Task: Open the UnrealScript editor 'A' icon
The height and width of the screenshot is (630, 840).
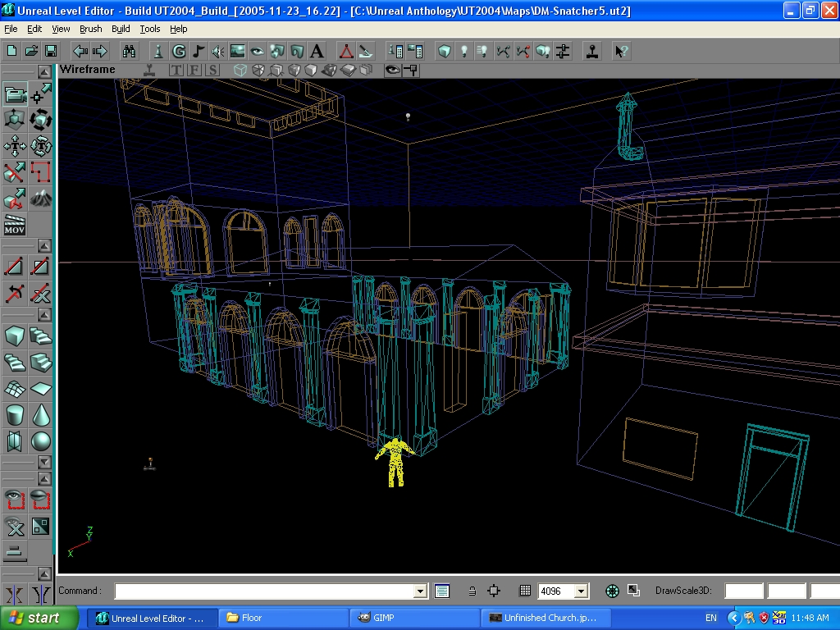Action: click(x=317, y=51)
